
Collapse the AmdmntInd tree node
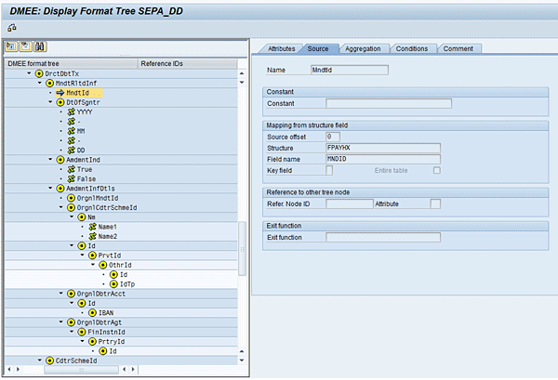coord(51,160)
